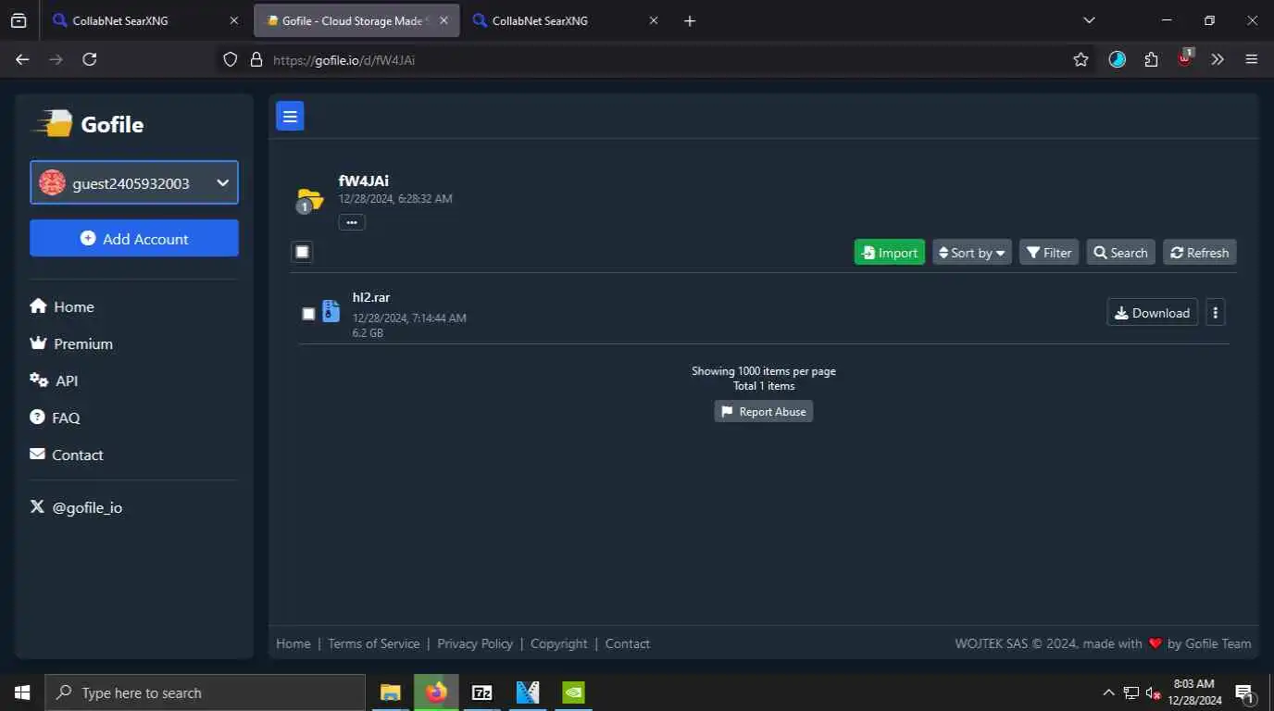The width and height of the screenshot is (1274, 711).
Task: Click the green Import button
Action: coord(889,252)
